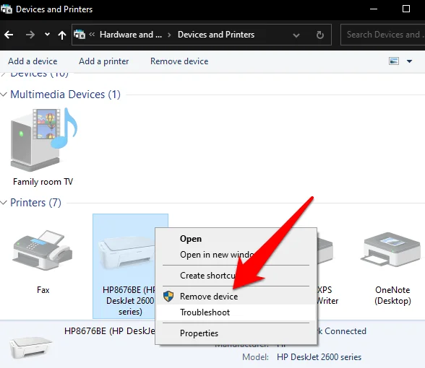Screen dimensions: 425x368
Task: Click the Devices and Printers title bar icon
Action: 7,9
